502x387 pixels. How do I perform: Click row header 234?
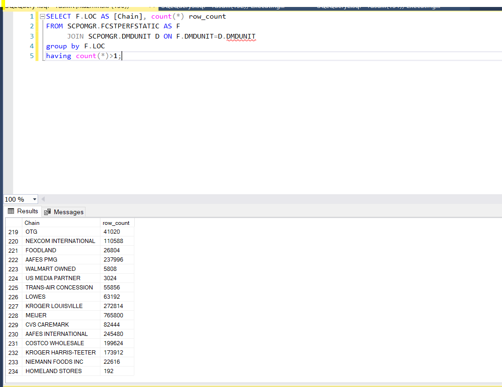[13, 371]
